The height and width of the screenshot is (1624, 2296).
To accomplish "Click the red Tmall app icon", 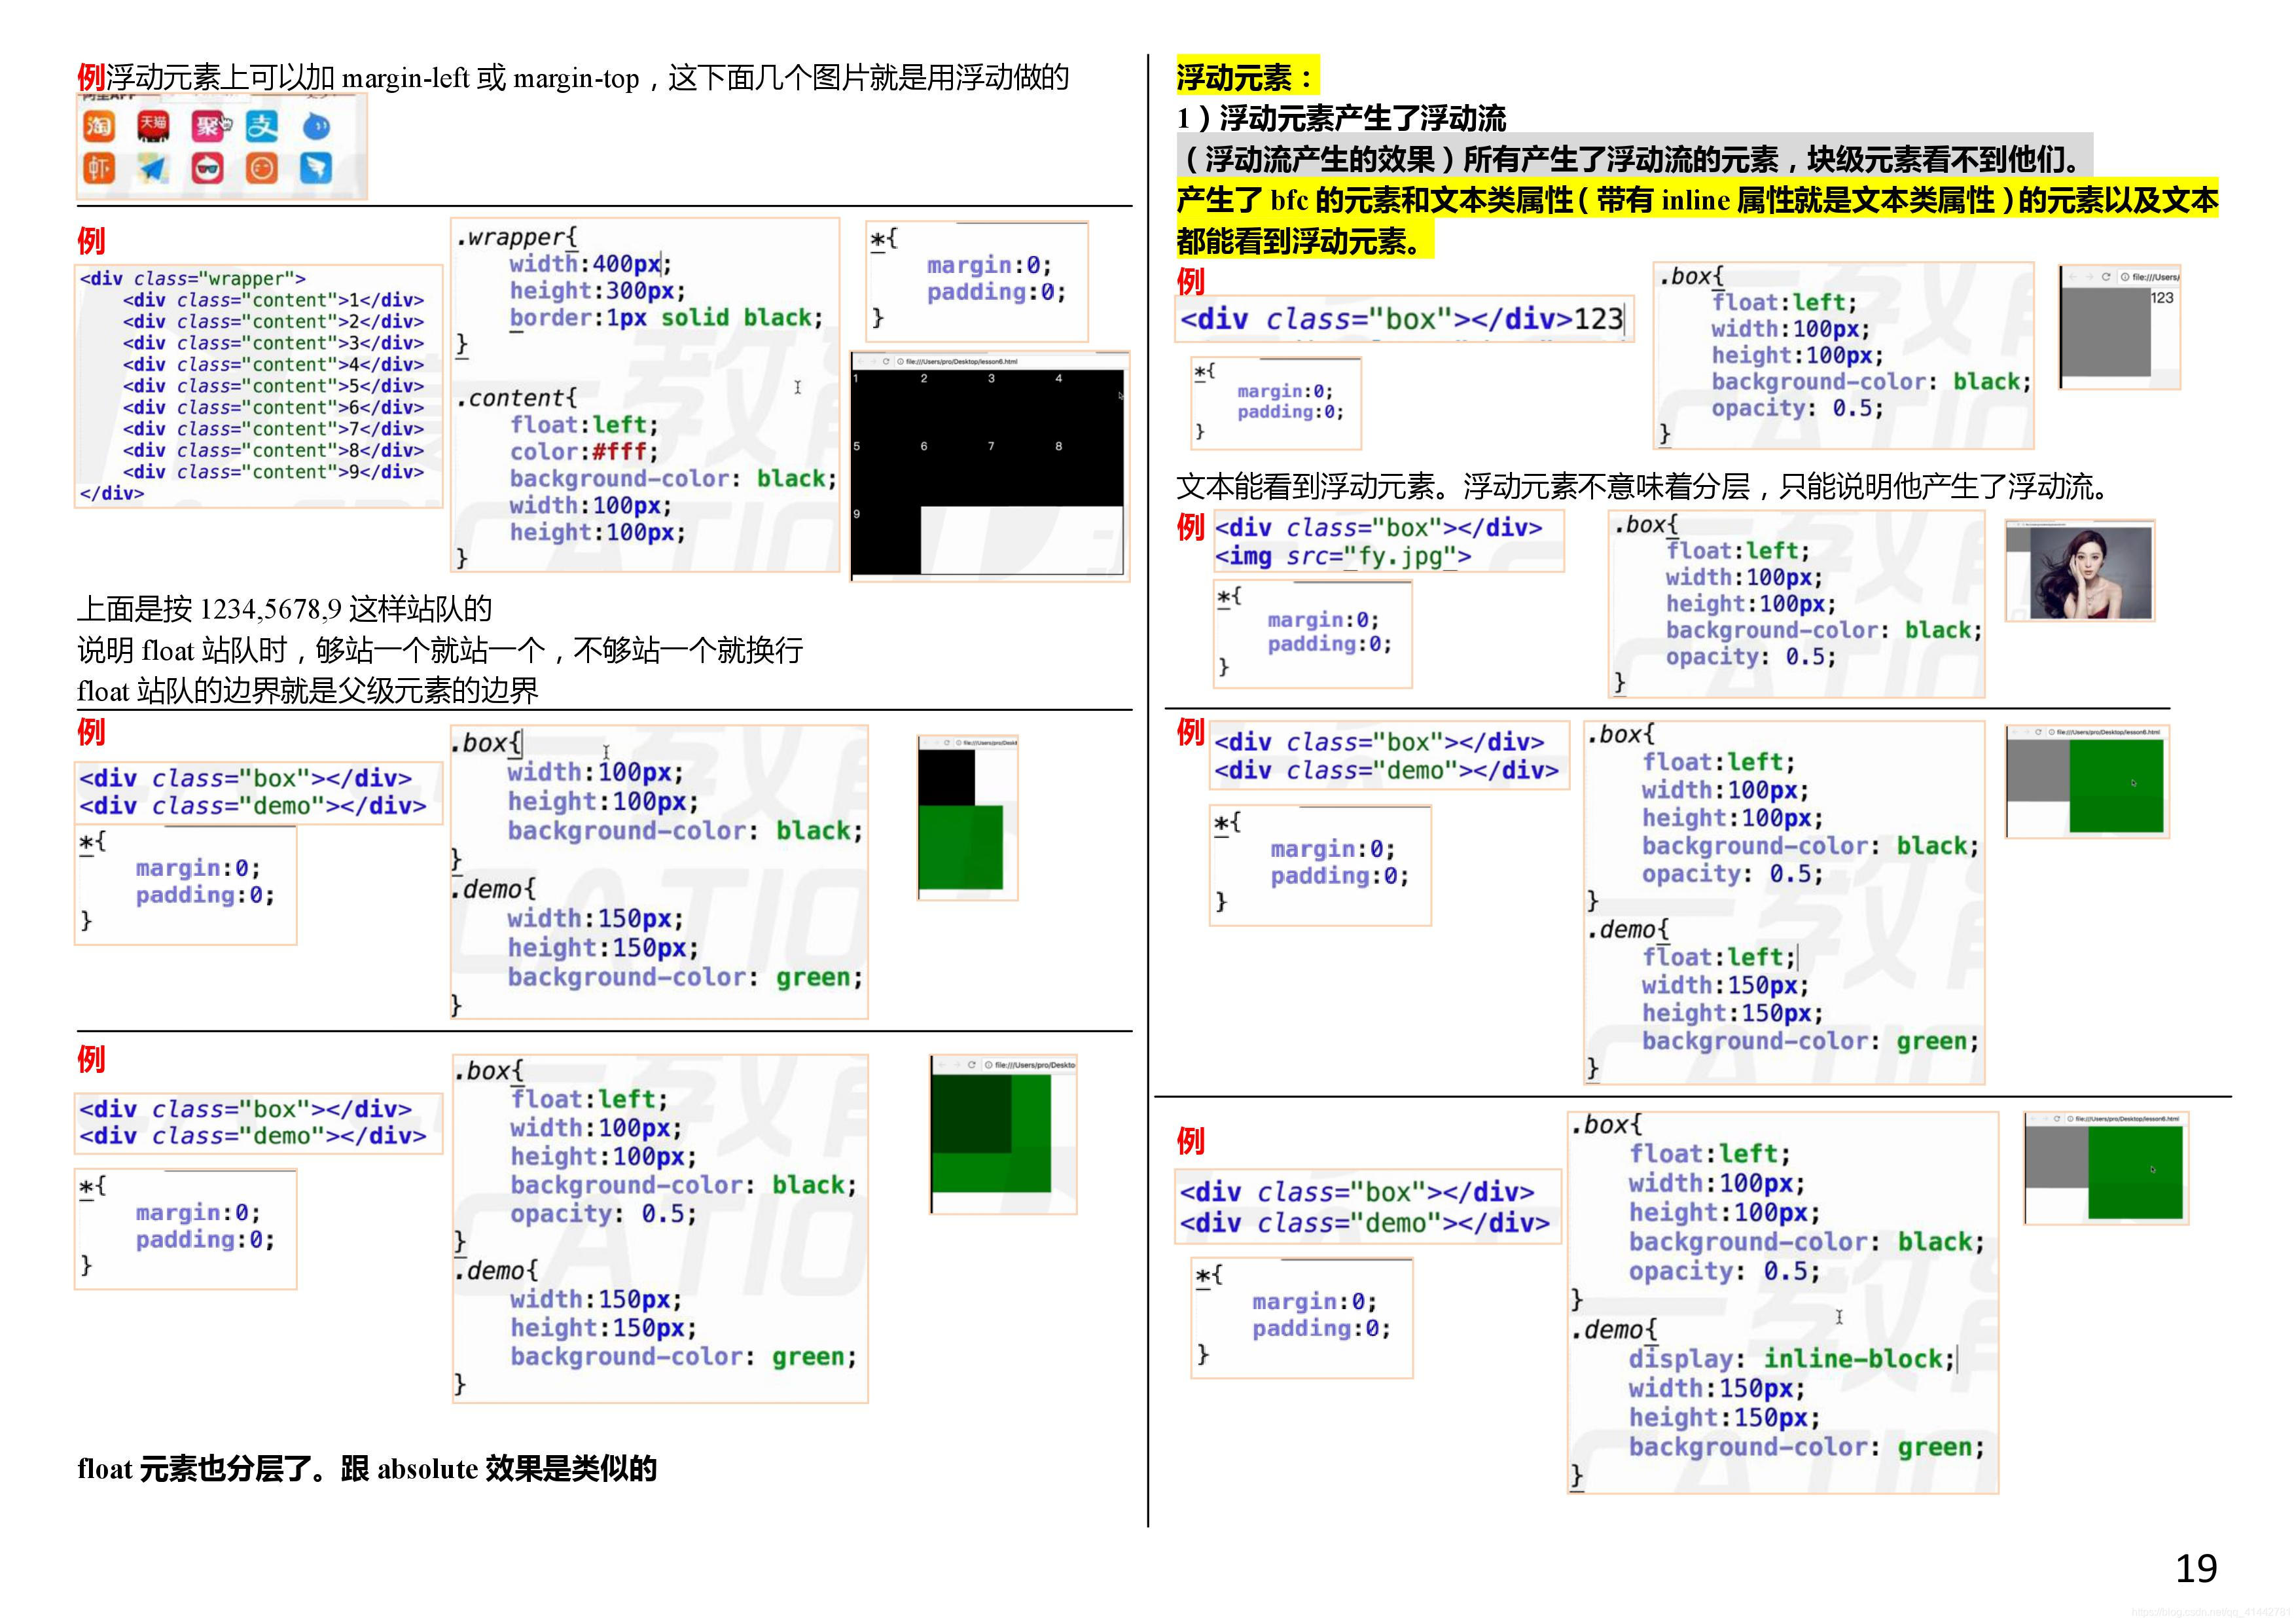I will pos(153,126).
